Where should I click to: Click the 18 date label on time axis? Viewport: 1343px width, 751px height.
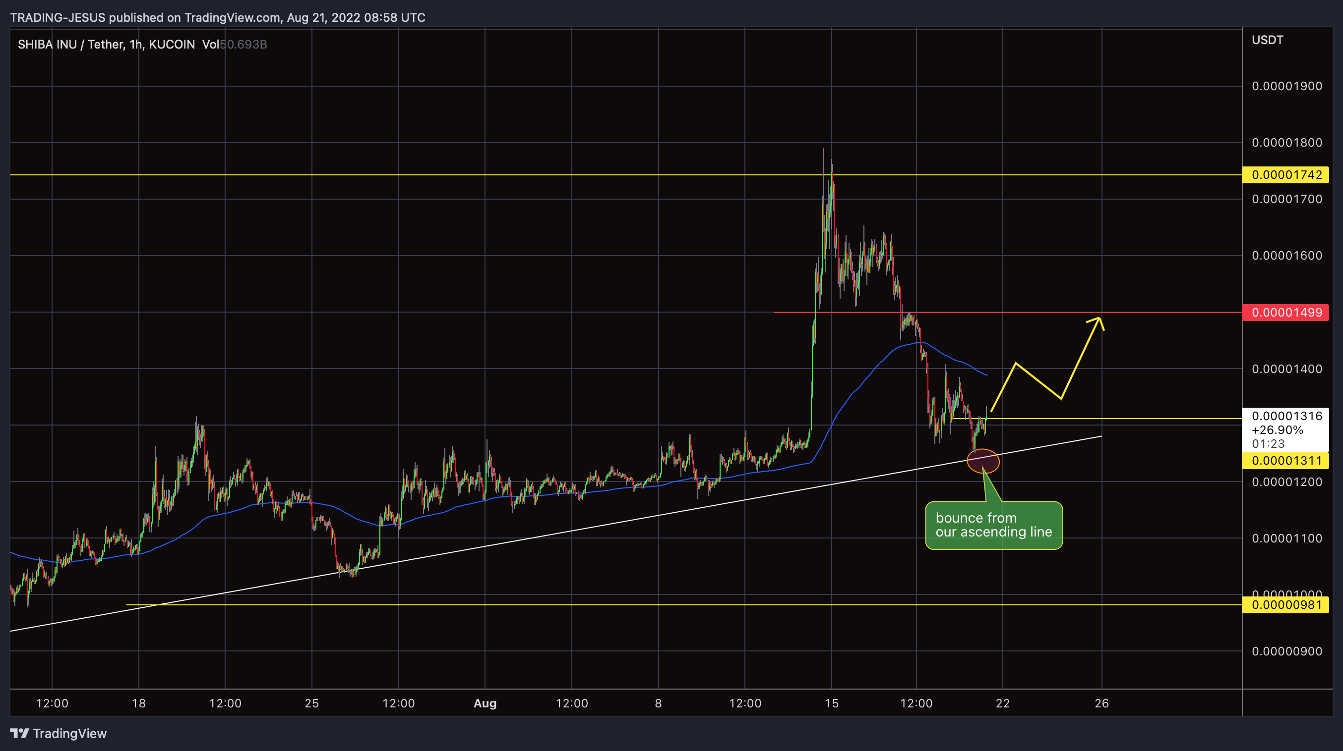pos(139,703)
